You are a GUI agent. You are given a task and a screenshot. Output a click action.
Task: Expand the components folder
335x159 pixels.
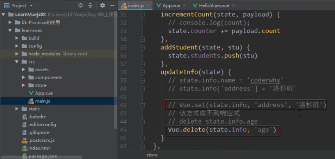(24, 78)
